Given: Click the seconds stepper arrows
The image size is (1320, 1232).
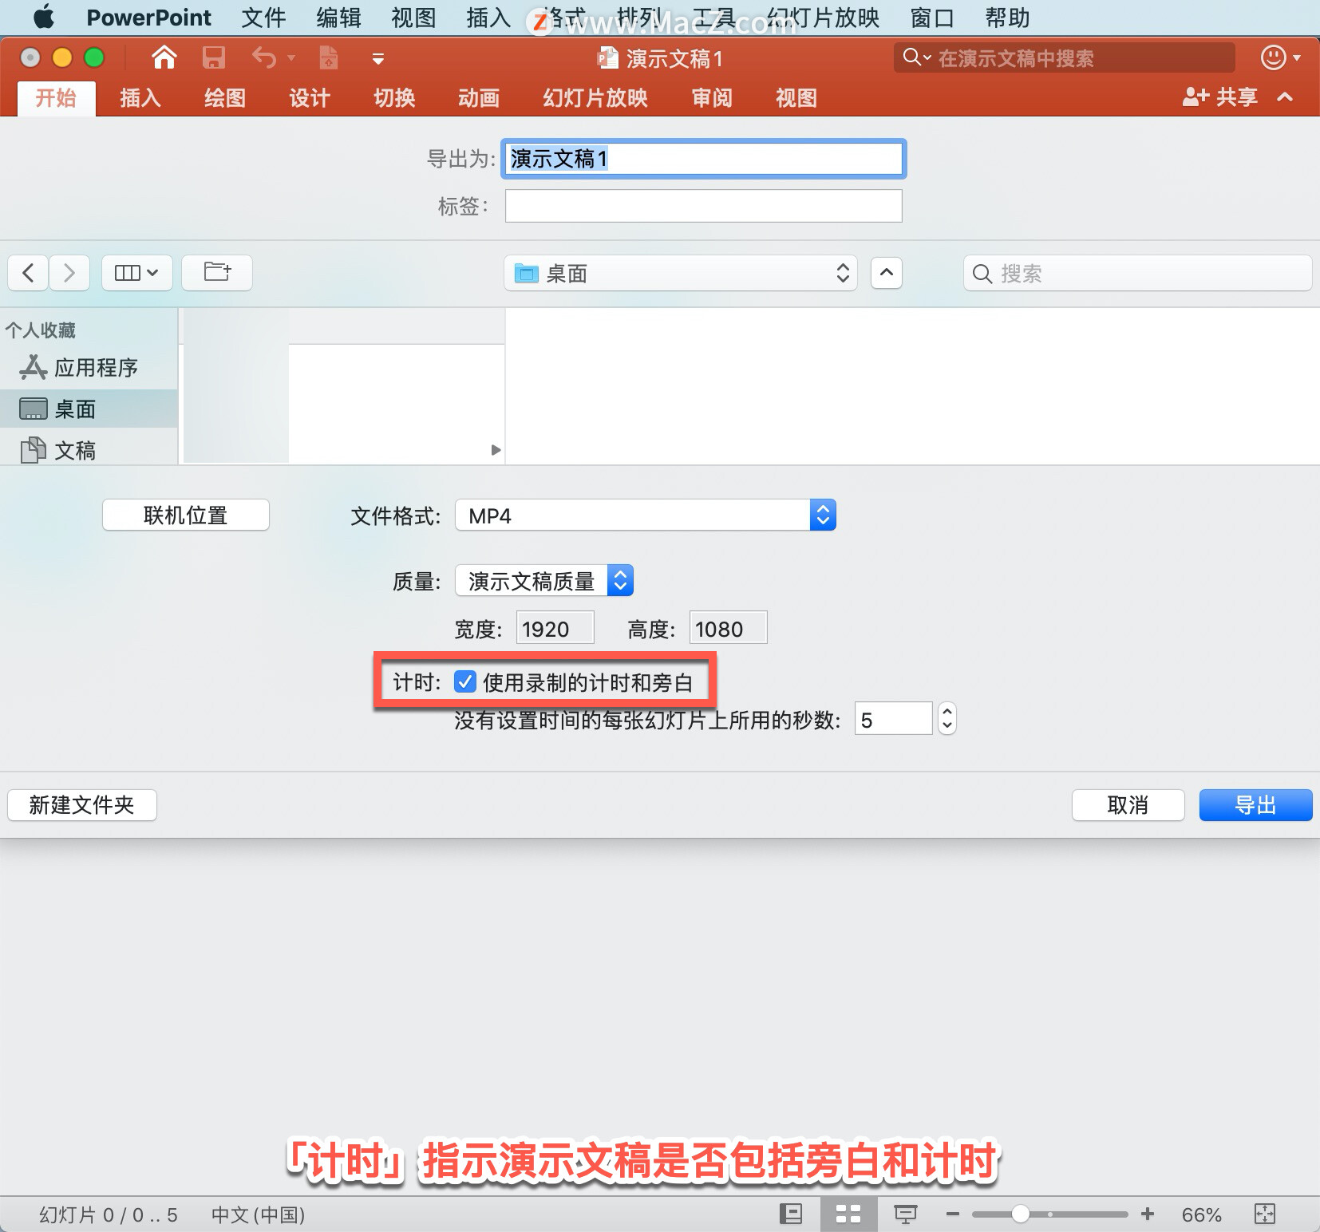Looking at the screenshot, I should (947, 719).
